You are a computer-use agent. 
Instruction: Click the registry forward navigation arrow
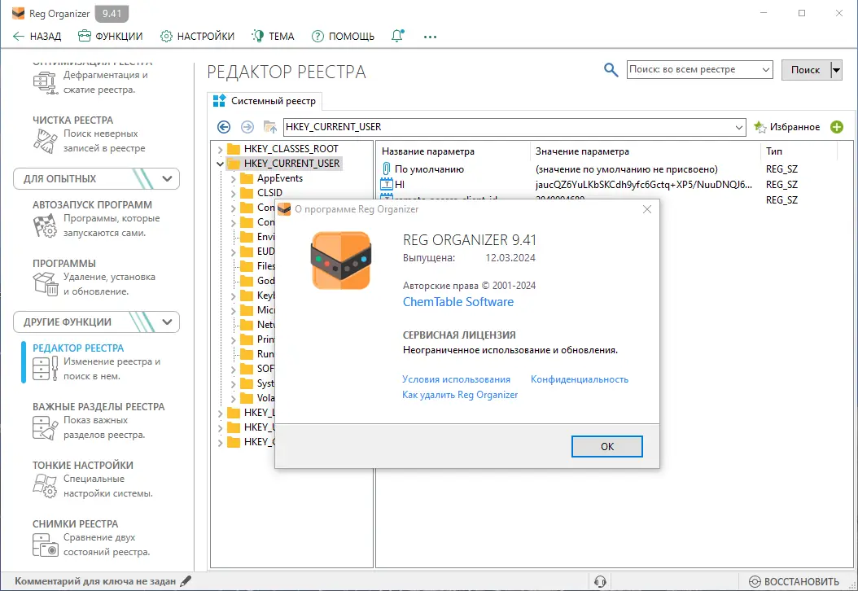247,127
